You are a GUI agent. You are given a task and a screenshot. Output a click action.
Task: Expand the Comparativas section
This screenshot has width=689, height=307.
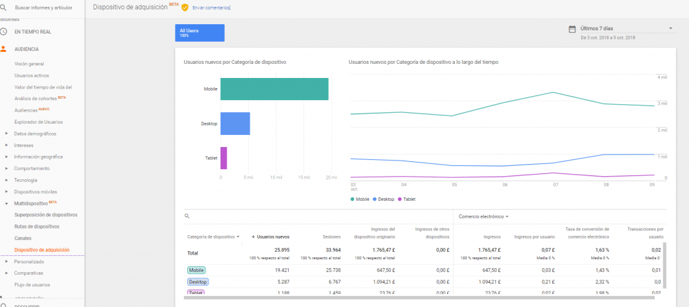(x=6, y=273)
